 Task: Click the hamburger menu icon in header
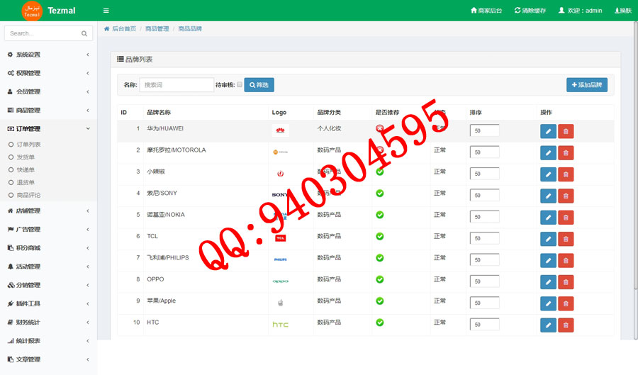tap(106, 11)
